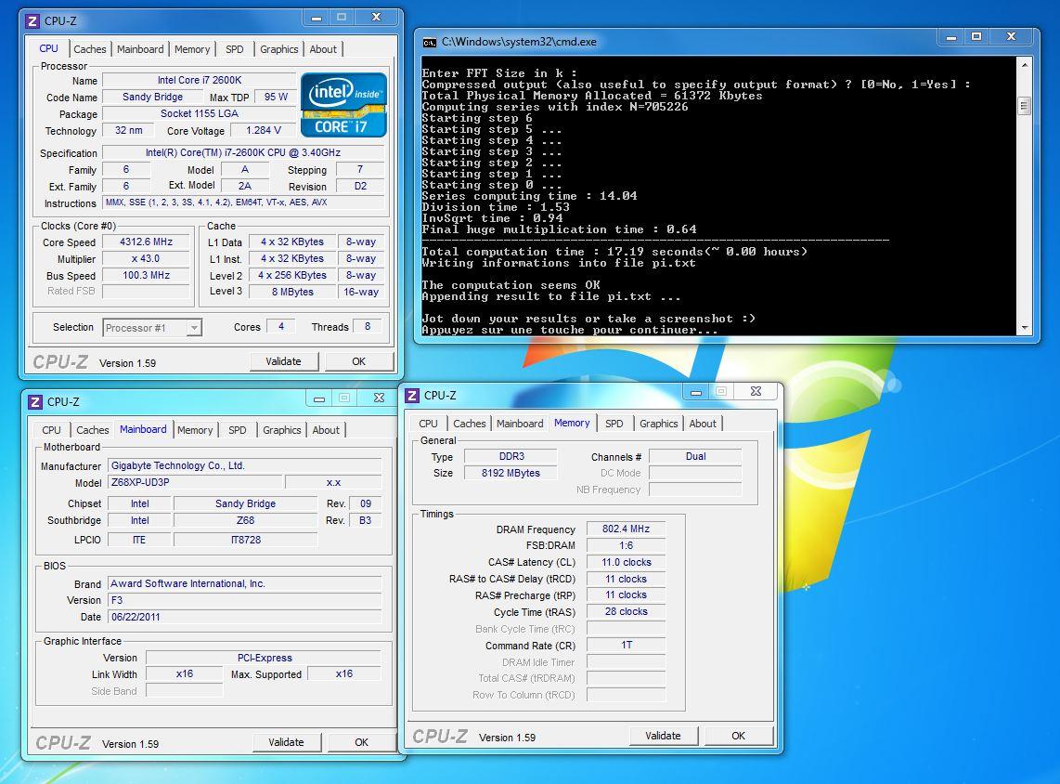Click the memory size 8192 MBytes
1060x784 pixels.
(x=511, y=474)
